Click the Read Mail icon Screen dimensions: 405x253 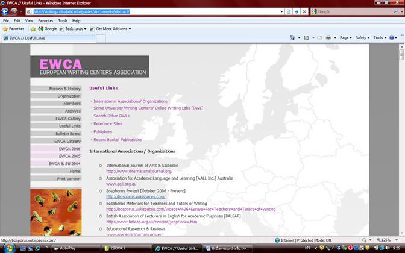click(319, 38)
